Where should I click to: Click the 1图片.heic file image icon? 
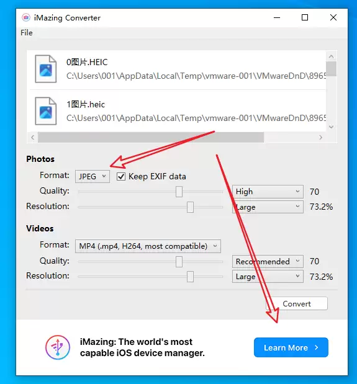(x=46, y=111)
